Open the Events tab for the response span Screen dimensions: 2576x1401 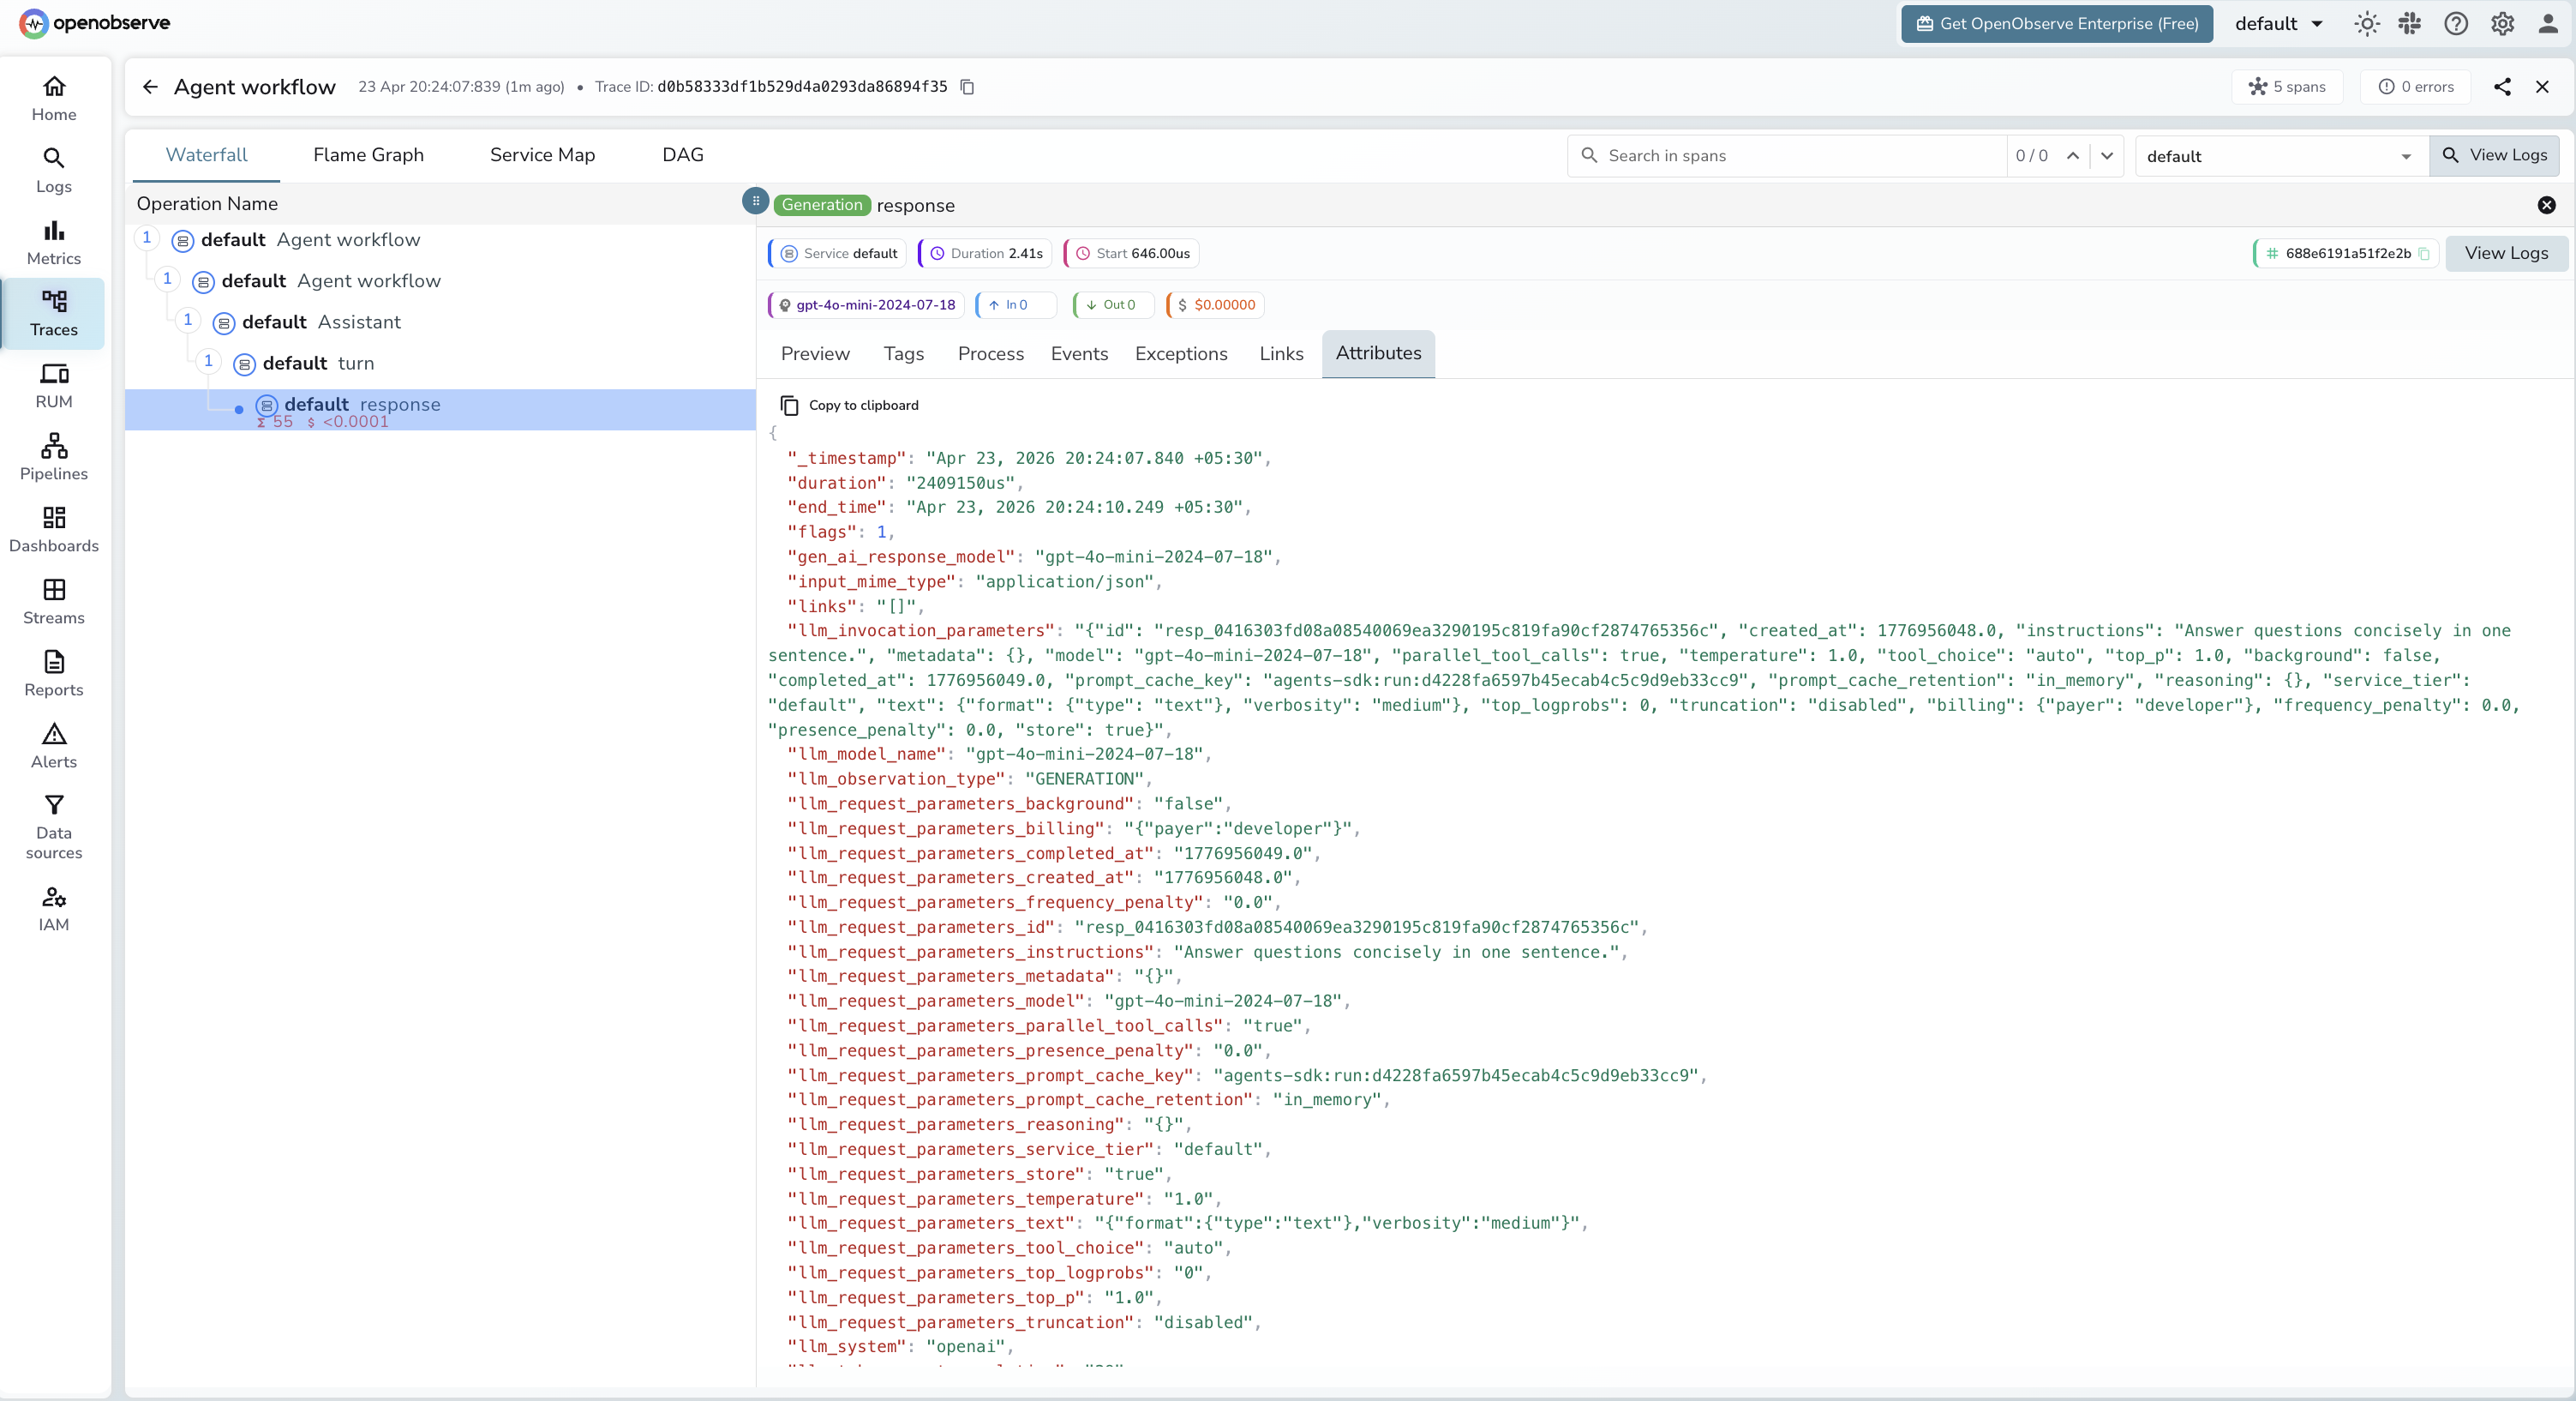pos(1079,353)
